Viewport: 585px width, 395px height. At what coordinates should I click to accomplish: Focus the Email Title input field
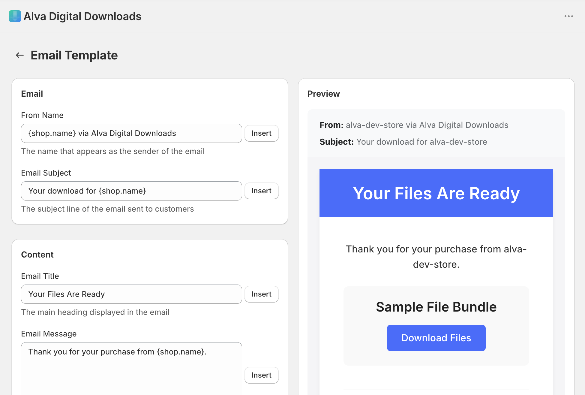[x=131, y=294]
